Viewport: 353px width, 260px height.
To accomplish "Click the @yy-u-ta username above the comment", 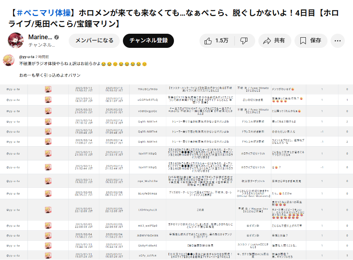I will pos(27,57).
